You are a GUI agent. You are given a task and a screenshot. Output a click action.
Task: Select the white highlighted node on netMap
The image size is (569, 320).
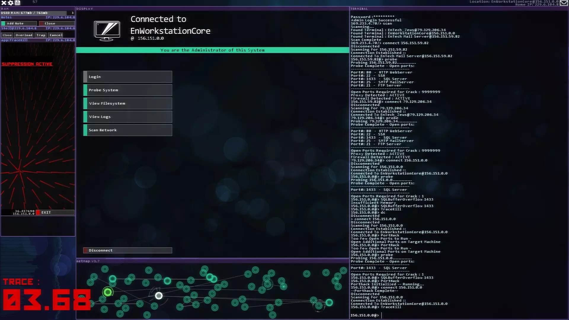tap(159, 295)
